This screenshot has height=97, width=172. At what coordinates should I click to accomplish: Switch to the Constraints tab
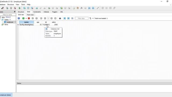coord(37,12)
